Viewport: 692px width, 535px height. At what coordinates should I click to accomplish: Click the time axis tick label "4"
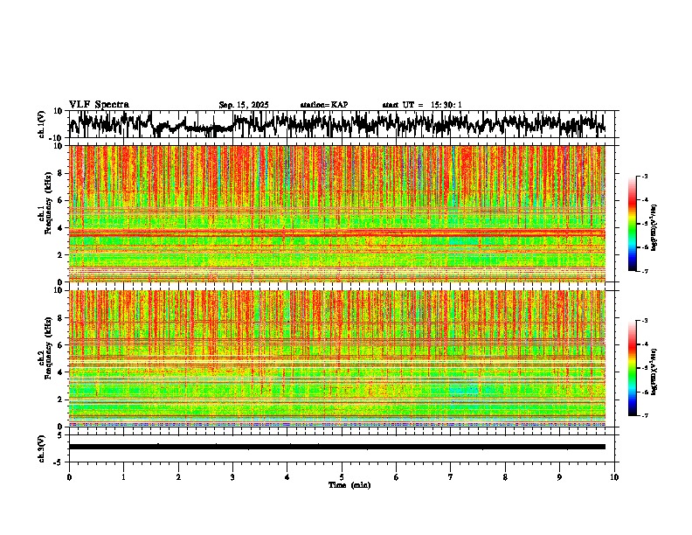click(287, 477)
